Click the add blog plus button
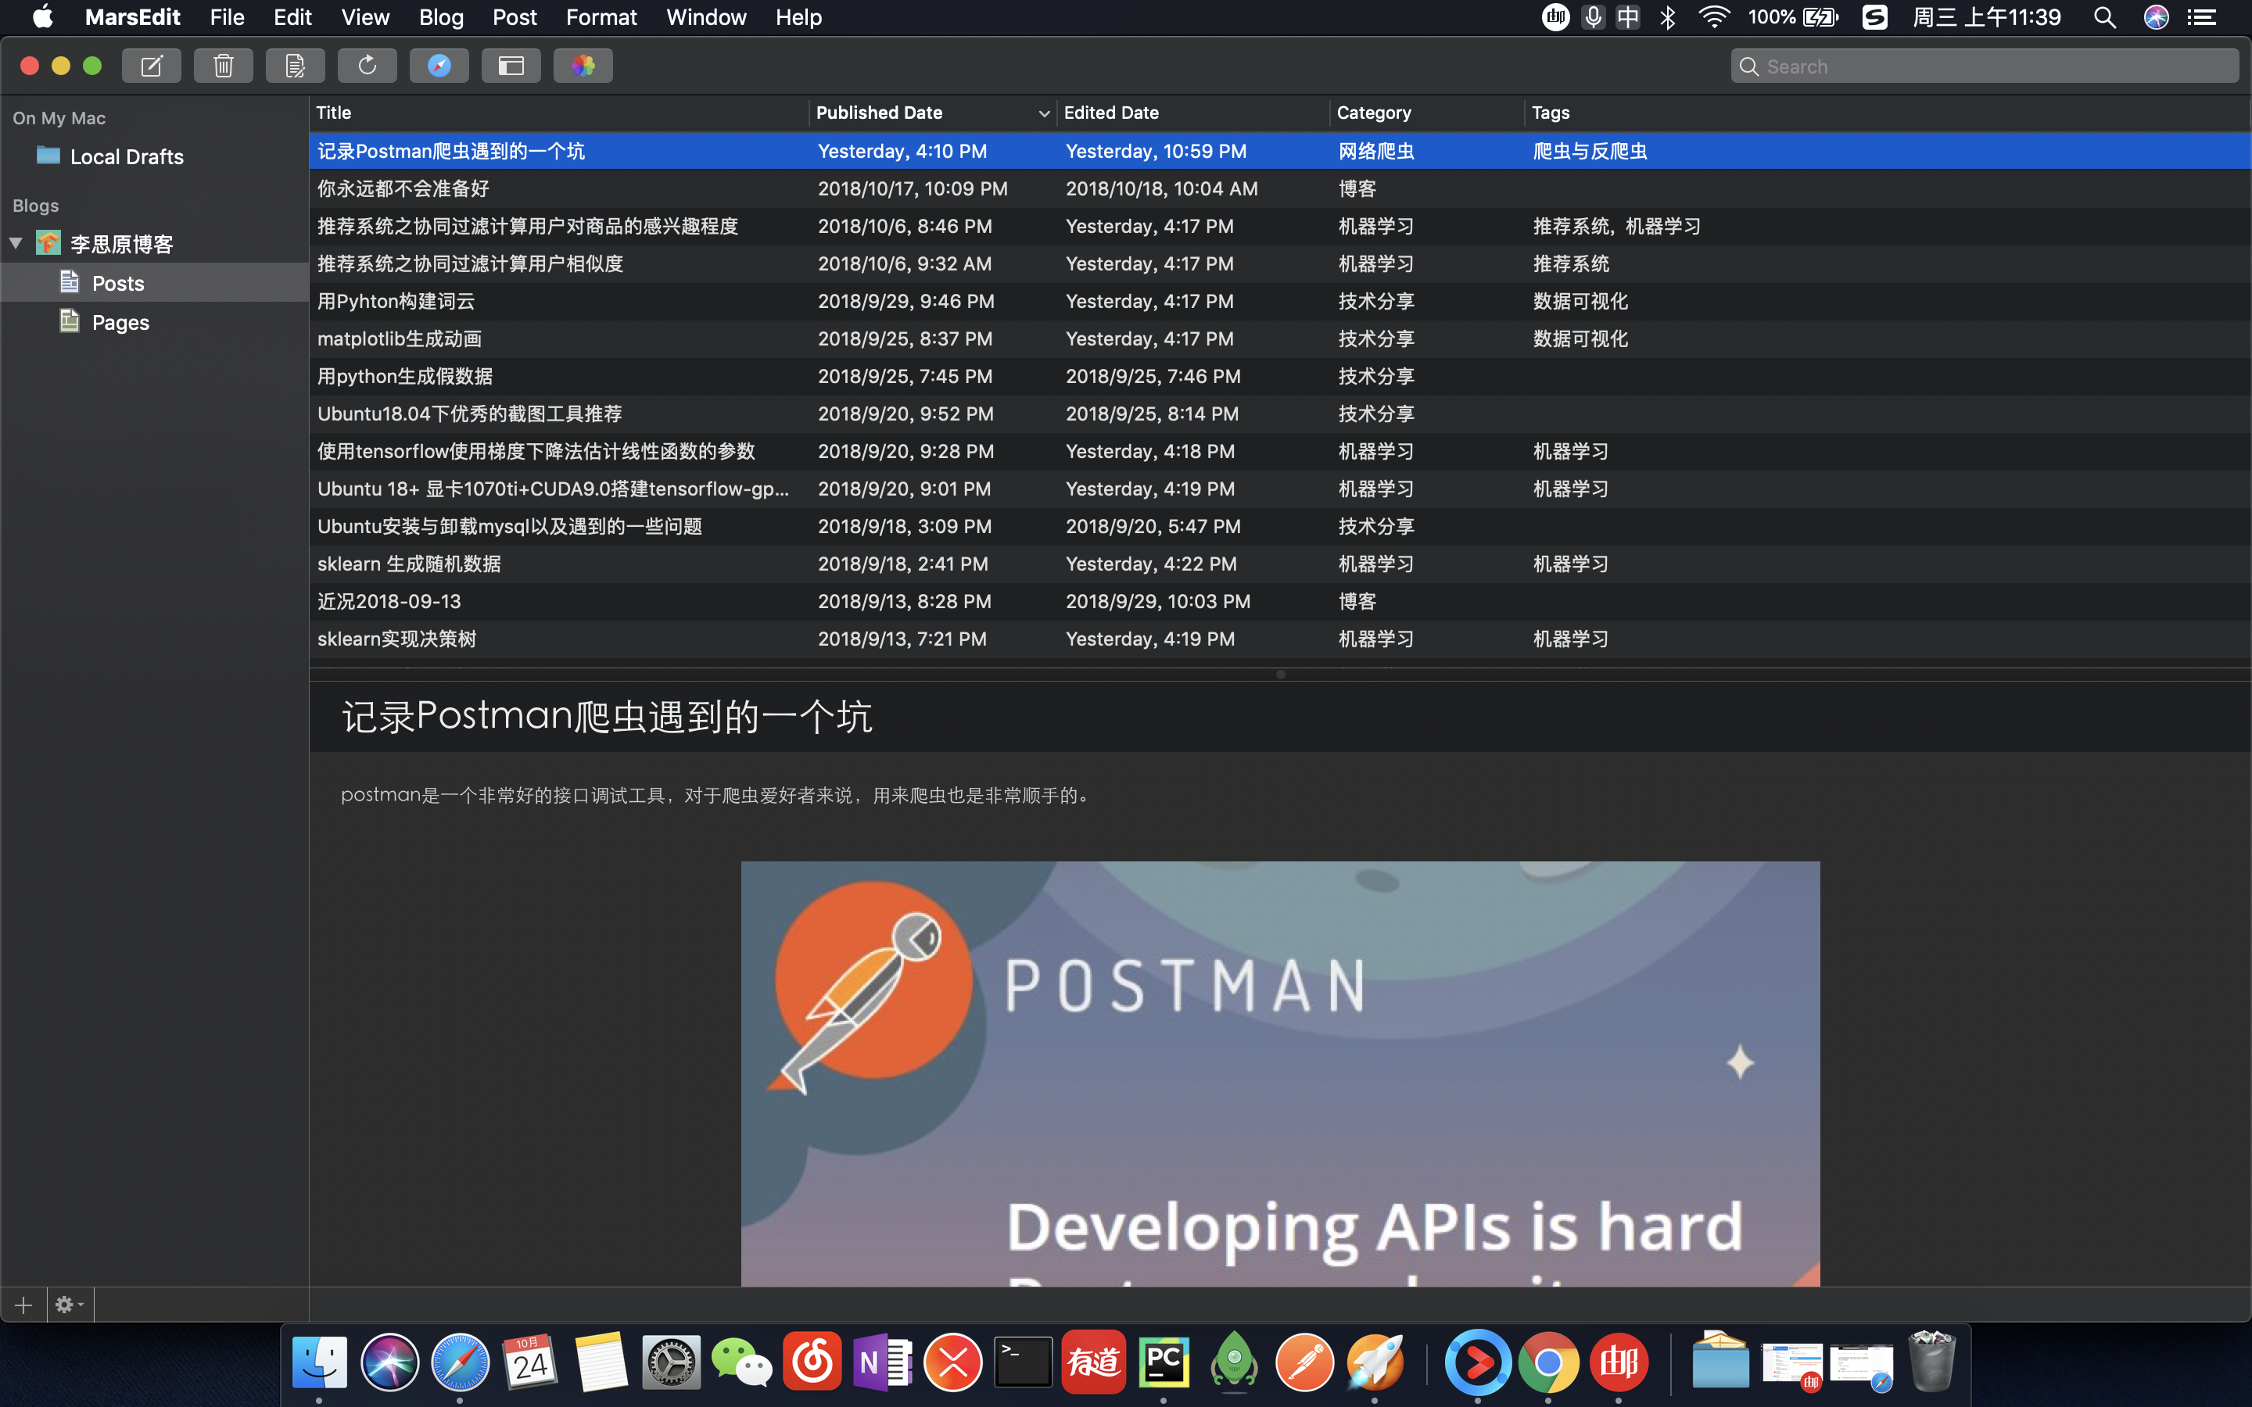Screen dimensions: 2252x1407 point(23,1305)
